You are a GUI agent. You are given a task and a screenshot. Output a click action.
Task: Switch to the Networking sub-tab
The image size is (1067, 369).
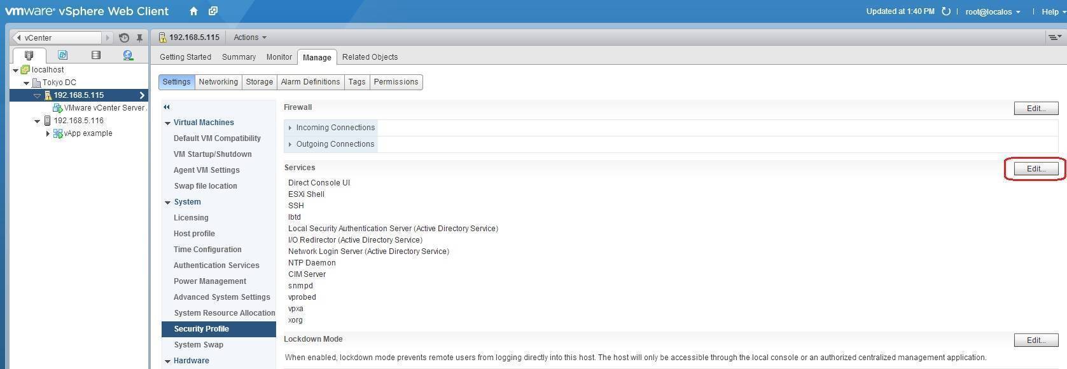(218, 82)
